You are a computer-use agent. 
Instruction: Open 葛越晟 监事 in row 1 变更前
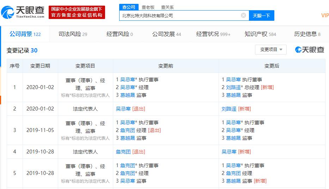[x=128, y=95]
